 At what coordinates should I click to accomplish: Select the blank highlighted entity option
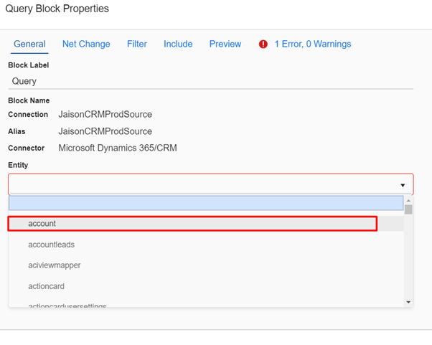click(206, 203)
